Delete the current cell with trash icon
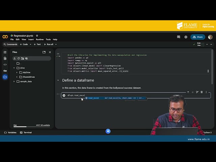The height and width of the screenshot is (162, 216). pyautogui.click(x=201, y=92)
